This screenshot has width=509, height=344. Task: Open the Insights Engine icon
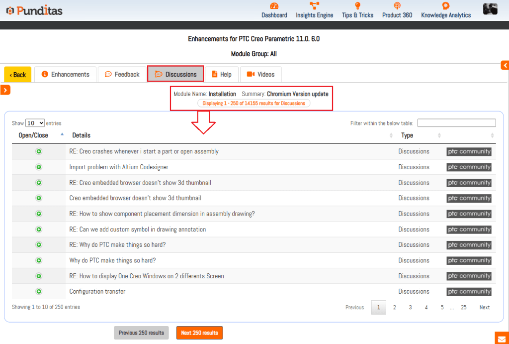[x=314, y=6]
